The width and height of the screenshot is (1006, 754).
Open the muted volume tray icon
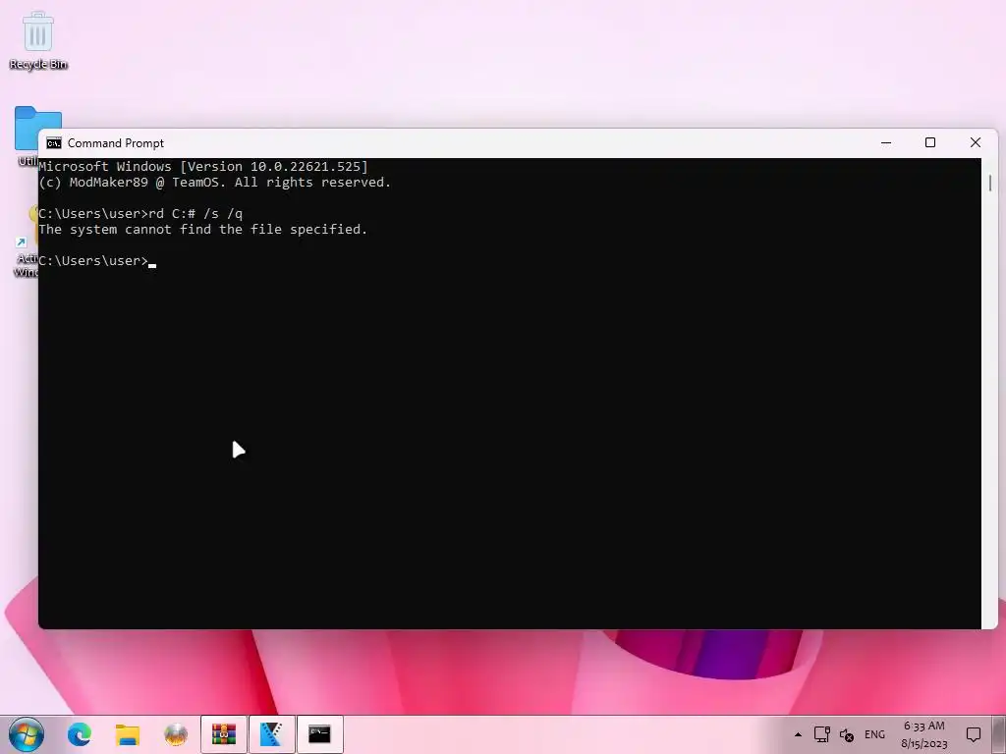(847, 735)
